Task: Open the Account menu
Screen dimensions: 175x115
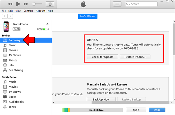Action: (x=40, y=11)
